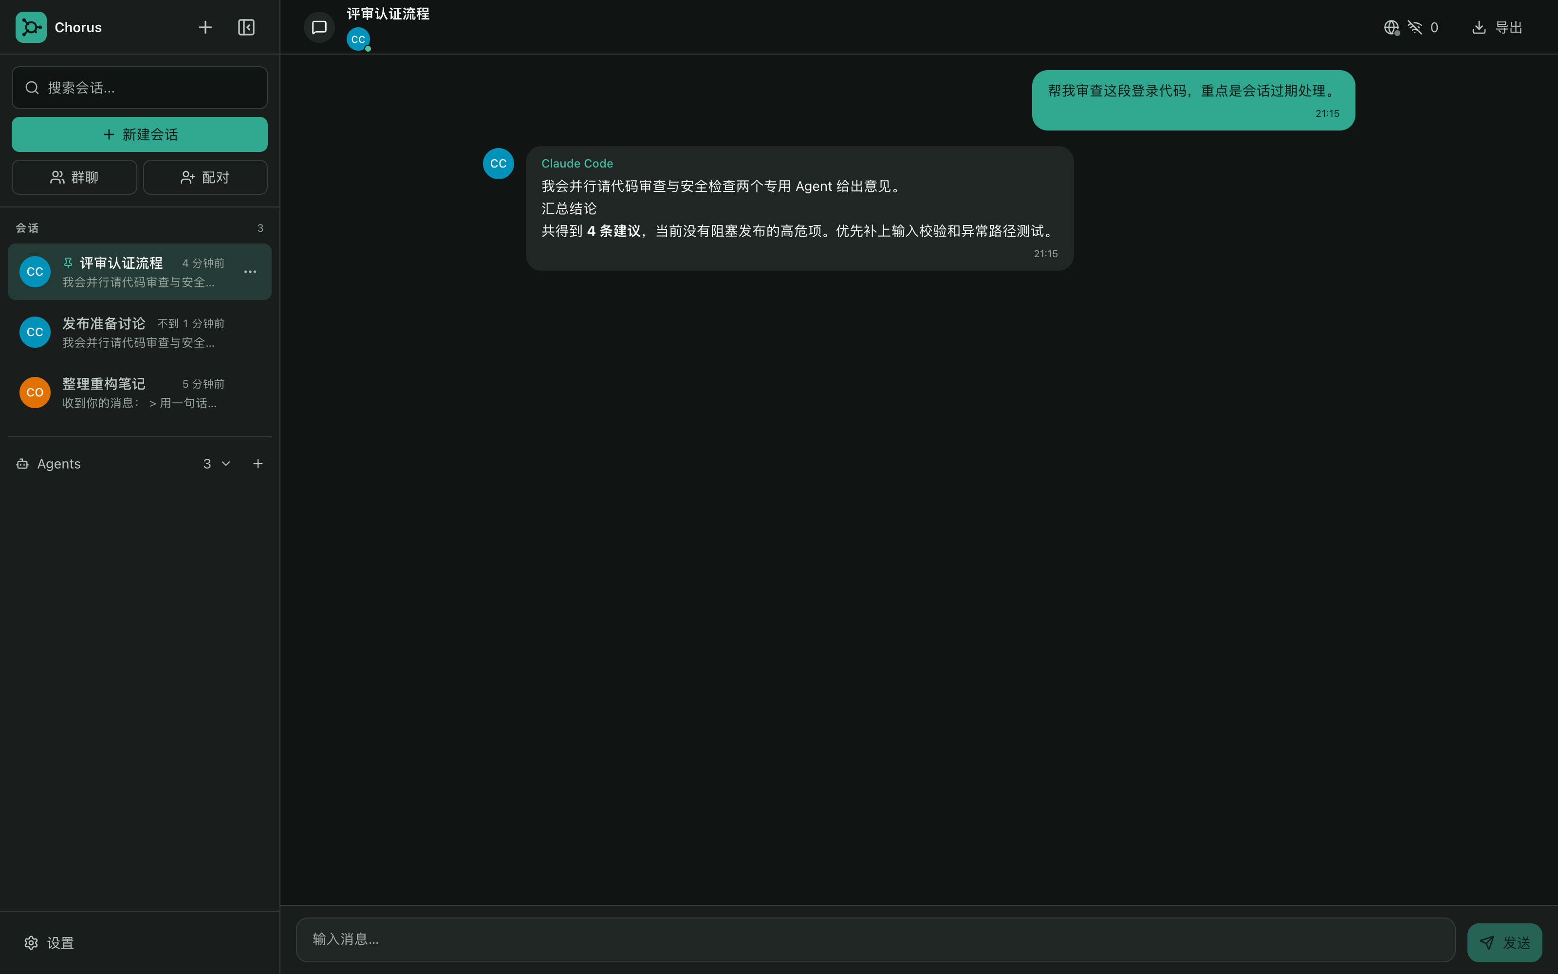Viewport: 1558px width, 974px height.
Task: Send the message with 发送
Action: pyautogui.click(x=1504, y=943)
